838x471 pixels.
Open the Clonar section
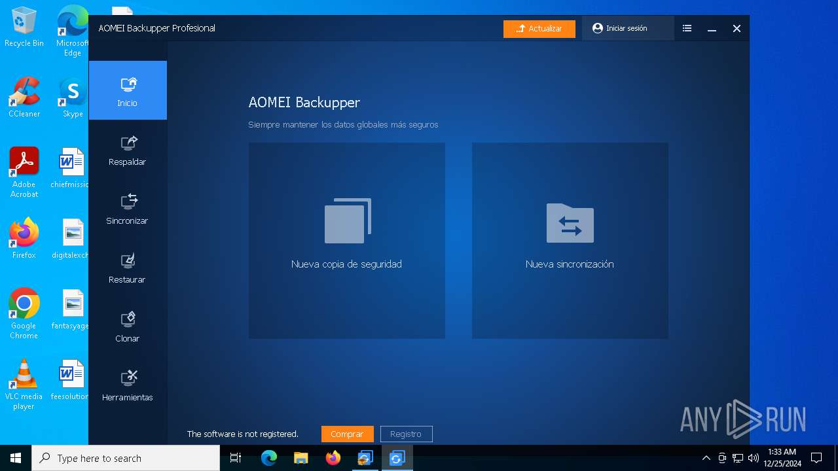click(128, 326)
